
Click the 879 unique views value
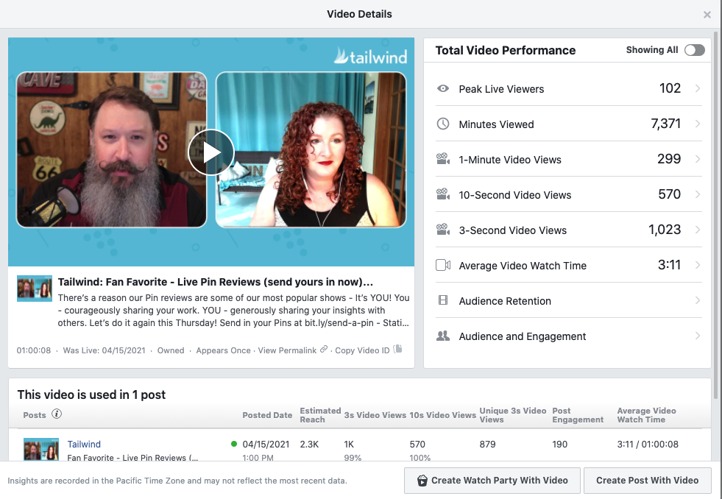(x=487, y=445)
